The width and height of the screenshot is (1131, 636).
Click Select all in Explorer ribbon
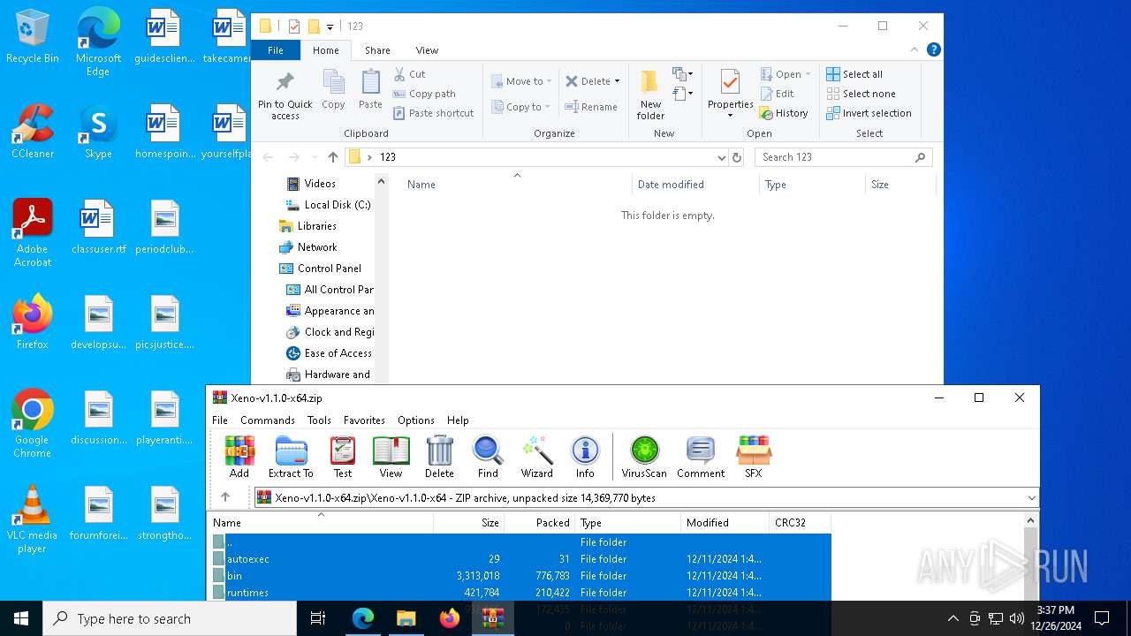point(854,74)
